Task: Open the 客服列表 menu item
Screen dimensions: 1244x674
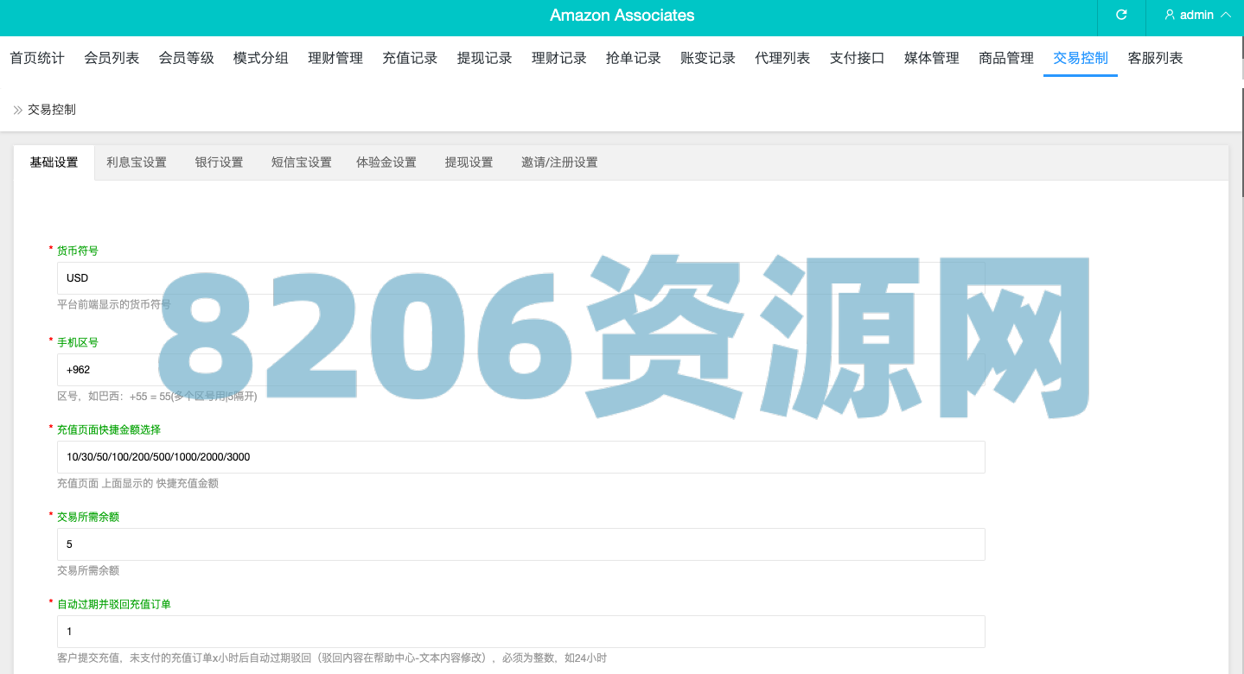Action: point(1155,58)
